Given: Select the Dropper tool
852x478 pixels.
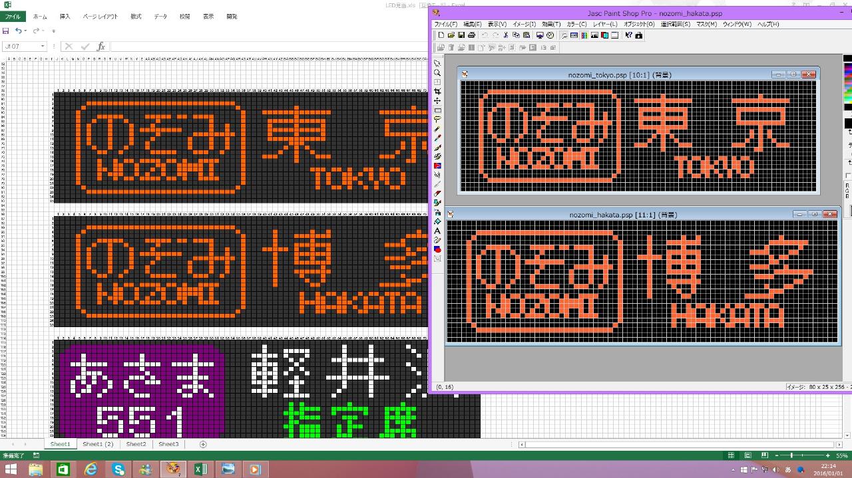Looking at the screenshot, I should click(437, 138).
